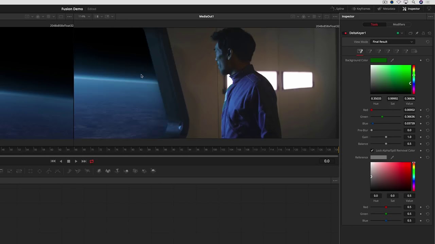Click the Background Color green swatch
This screenshot has height=244, width=435.
point(379,60)
